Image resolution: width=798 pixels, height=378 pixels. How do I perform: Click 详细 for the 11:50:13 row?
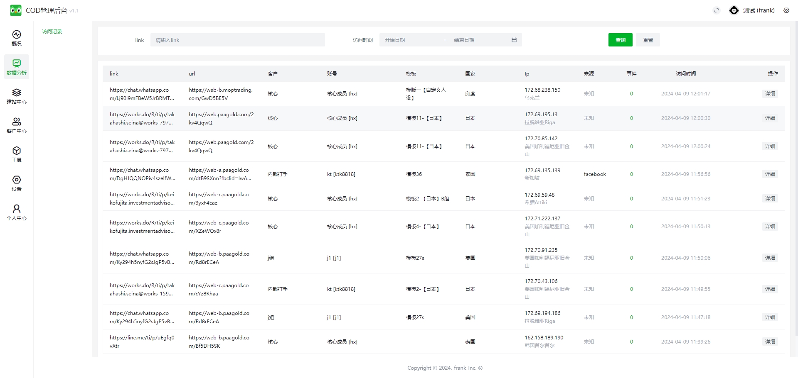coord(770,227)
